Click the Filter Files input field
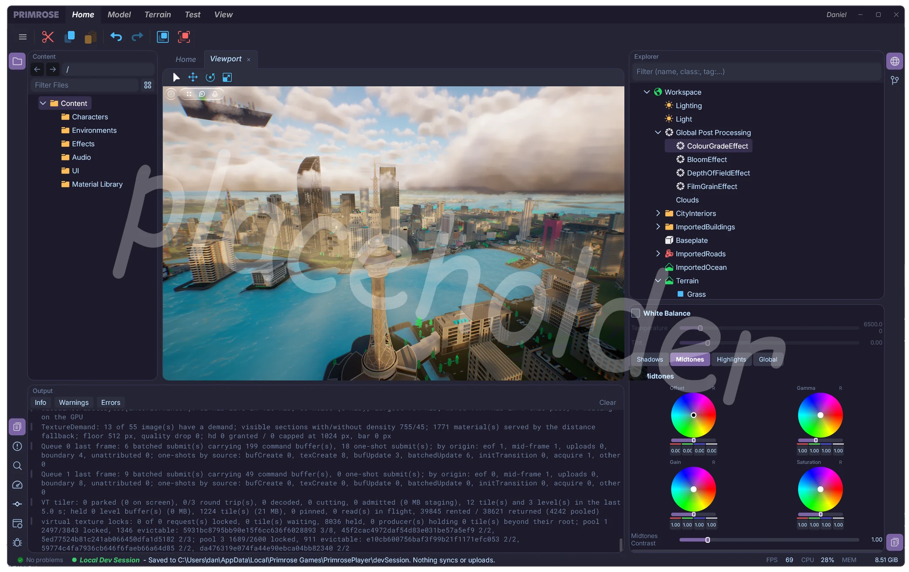 (x=85, y=85)
